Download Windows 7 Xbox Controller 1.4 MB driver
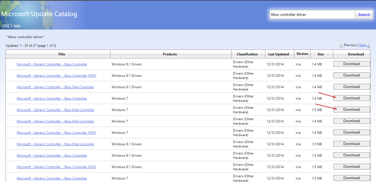This screenshot has height=182, width=376. (351, 98)
